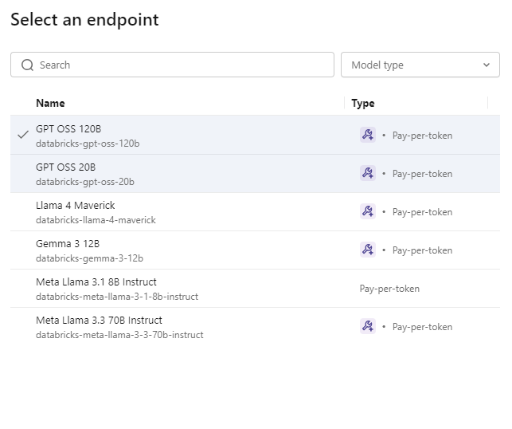Click databricks-meta-llama-3-3-70b-instruct subtitle
This screenshot has width=512, height=429.
pyautogui.click(x=119, y=335)
